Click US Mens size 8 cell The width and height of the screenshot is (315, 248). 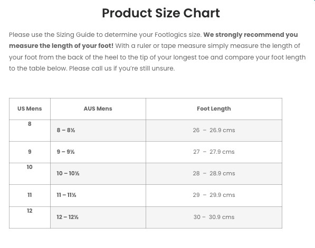(30, 131)
